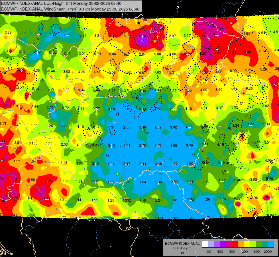The height and width of the screenshot is (257, 279).
Task: Click the yellow legend swatch
Action: tap(247, 244)
